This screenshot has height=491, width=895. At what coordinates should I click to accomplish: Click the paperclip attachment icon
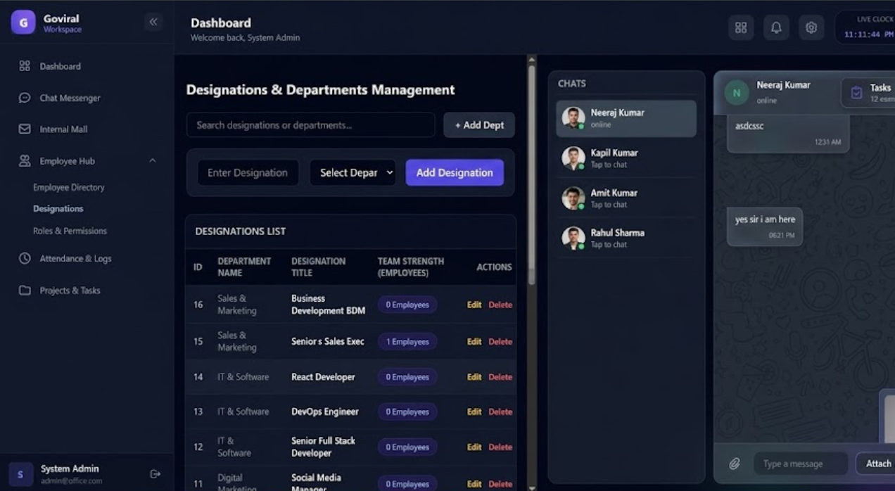point(734,464)
